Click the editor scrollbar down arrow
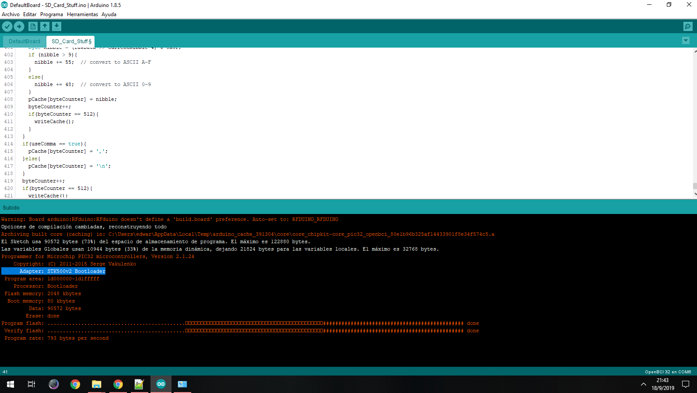 pyautogui.click(x=695, y=194)
